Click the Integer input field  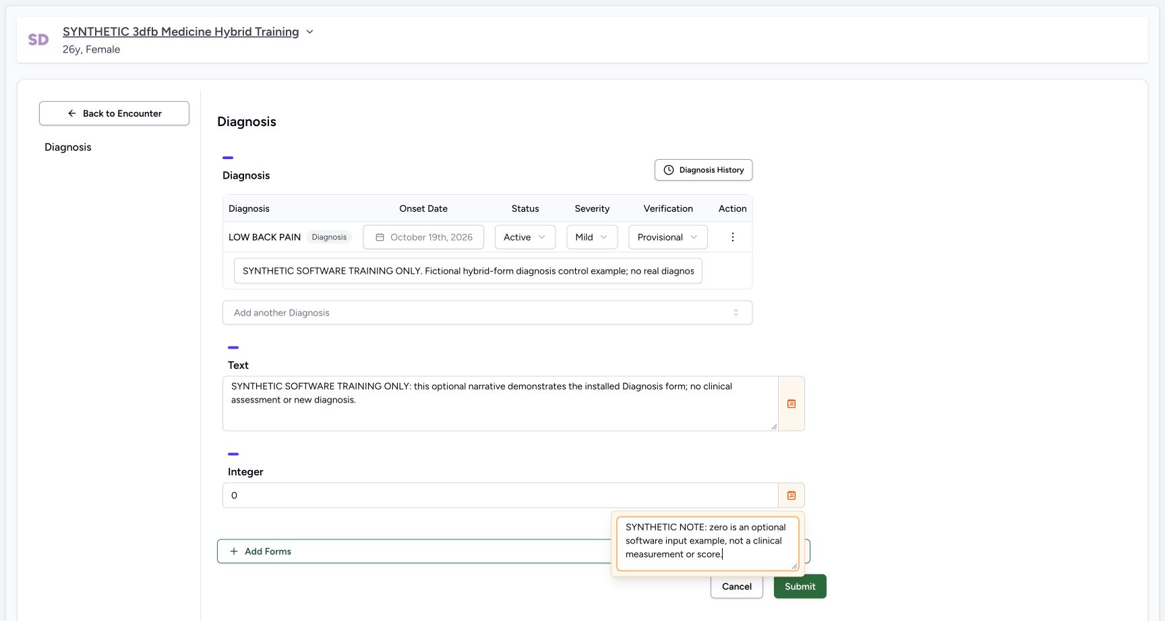pos(500,496)
